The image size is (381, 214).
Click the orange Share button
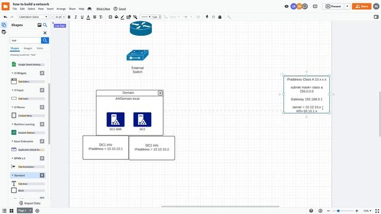(361, 7)
